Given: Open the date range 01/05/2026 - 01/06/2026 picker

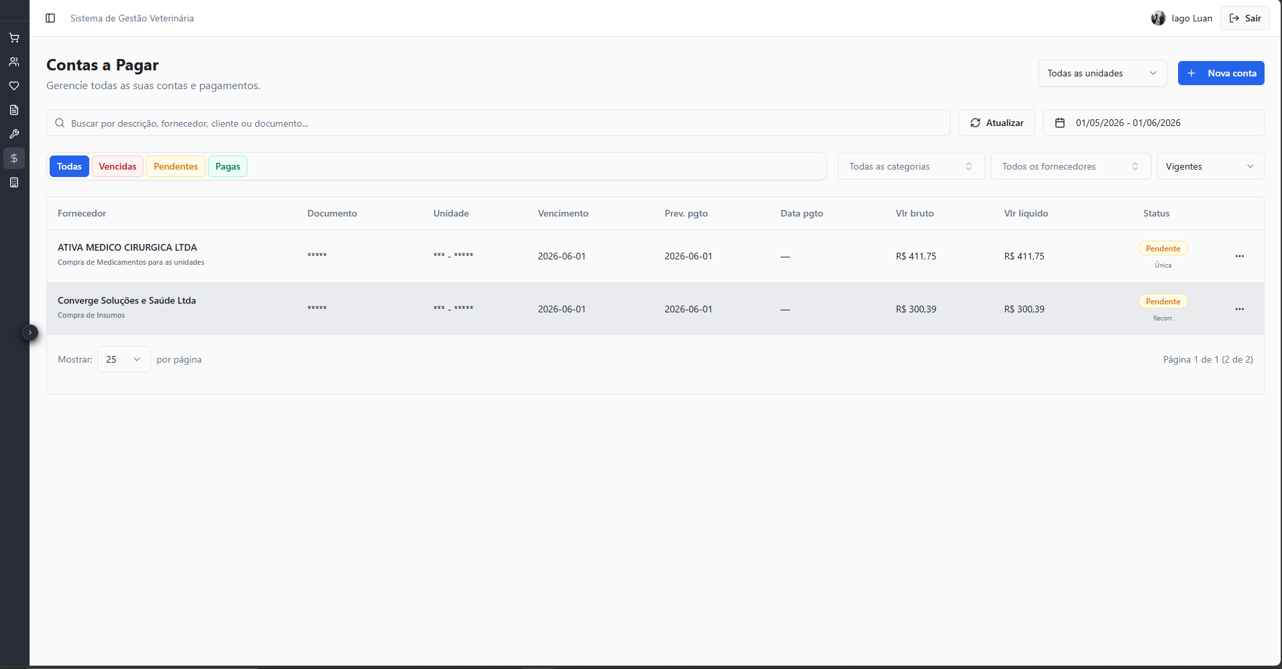Looking at the screenshot, I should click(x=1154, y=123).
